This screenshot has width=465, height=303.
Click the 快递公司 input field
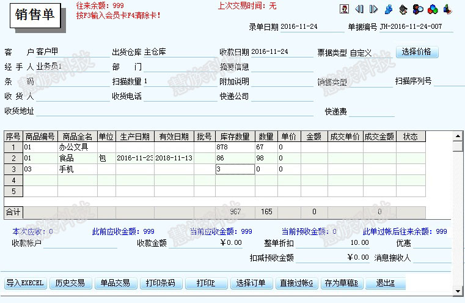(282, 96)
